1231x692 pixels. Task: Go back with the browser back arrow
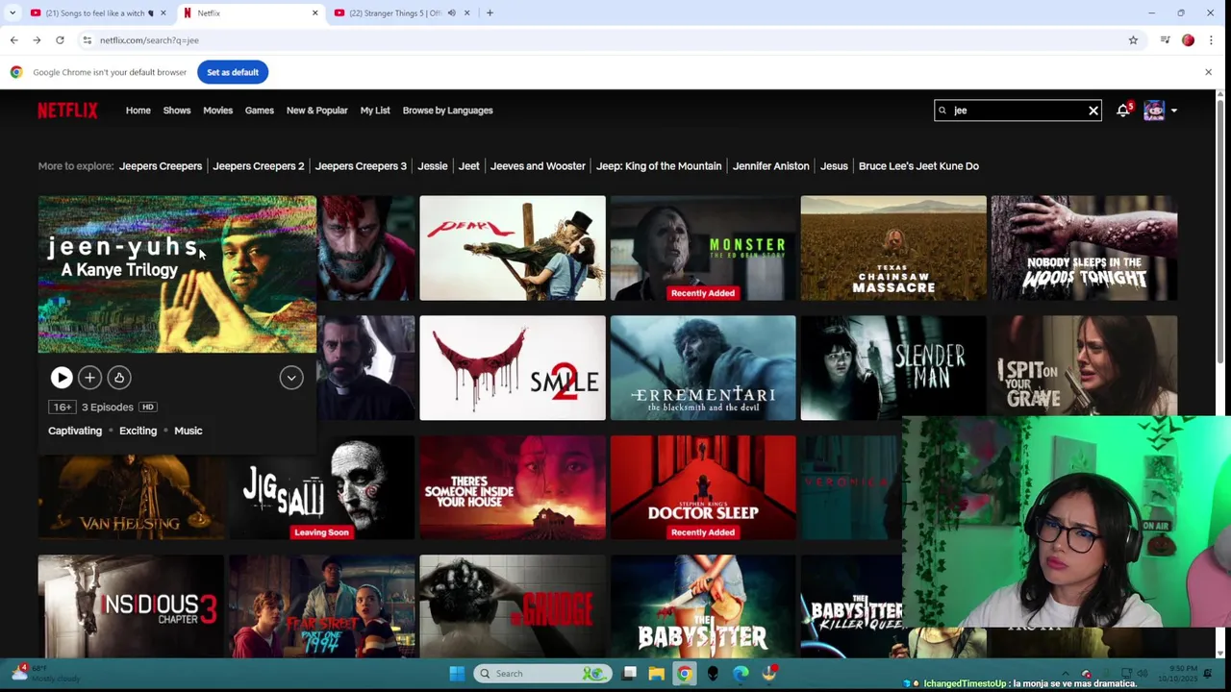point(13,40)
